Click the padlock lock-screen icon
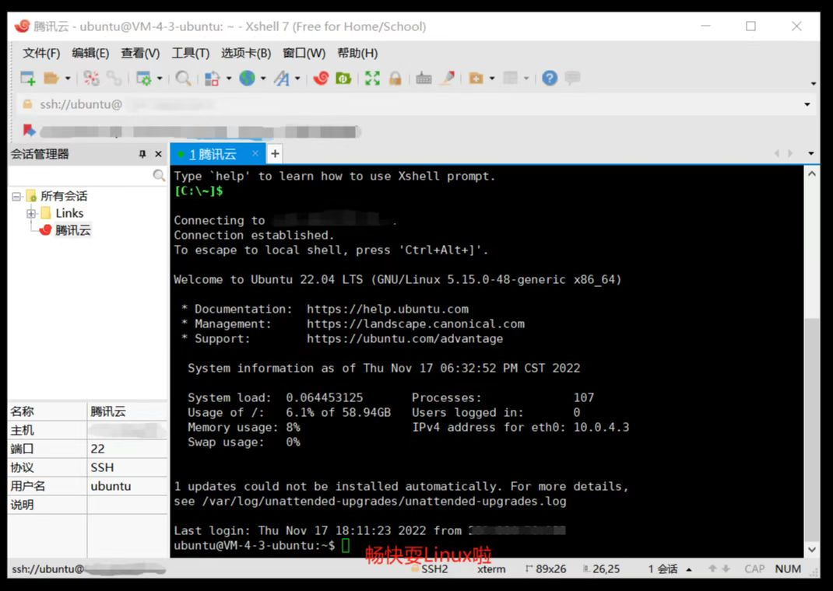Viewport: 833px width, 591px height. 395,79
